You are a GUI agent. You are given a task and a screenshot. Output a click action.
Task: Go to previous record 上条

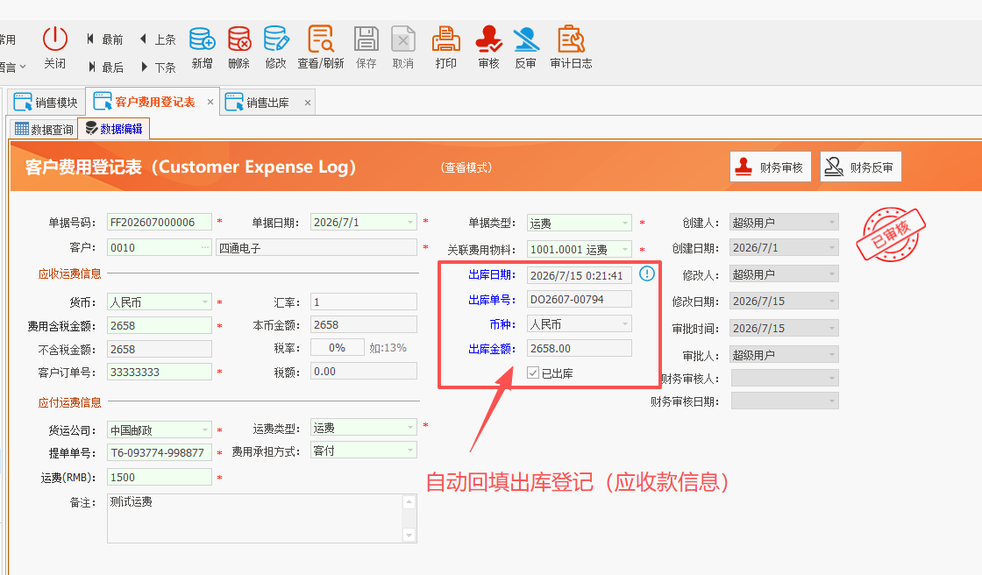point(157,39)
